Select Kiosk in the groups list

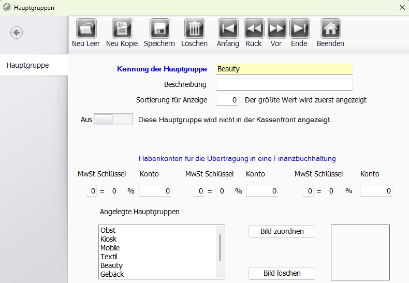pyautogui.click(x=158, y=239)
